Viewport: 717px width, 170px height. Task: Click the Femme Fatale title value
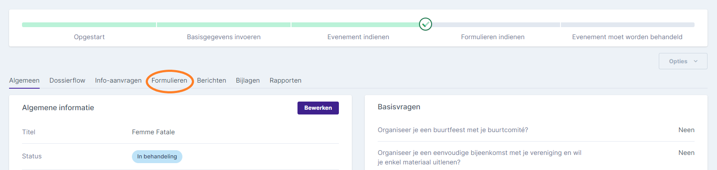point(153,132)
